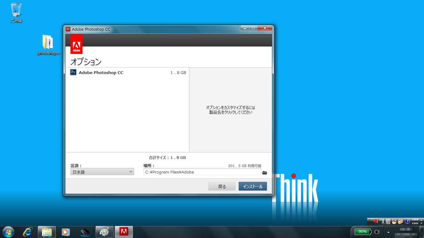Click the 1.8 GB size beside Adobe Photoshop CC
424x238 pixels.
[178, 73]
